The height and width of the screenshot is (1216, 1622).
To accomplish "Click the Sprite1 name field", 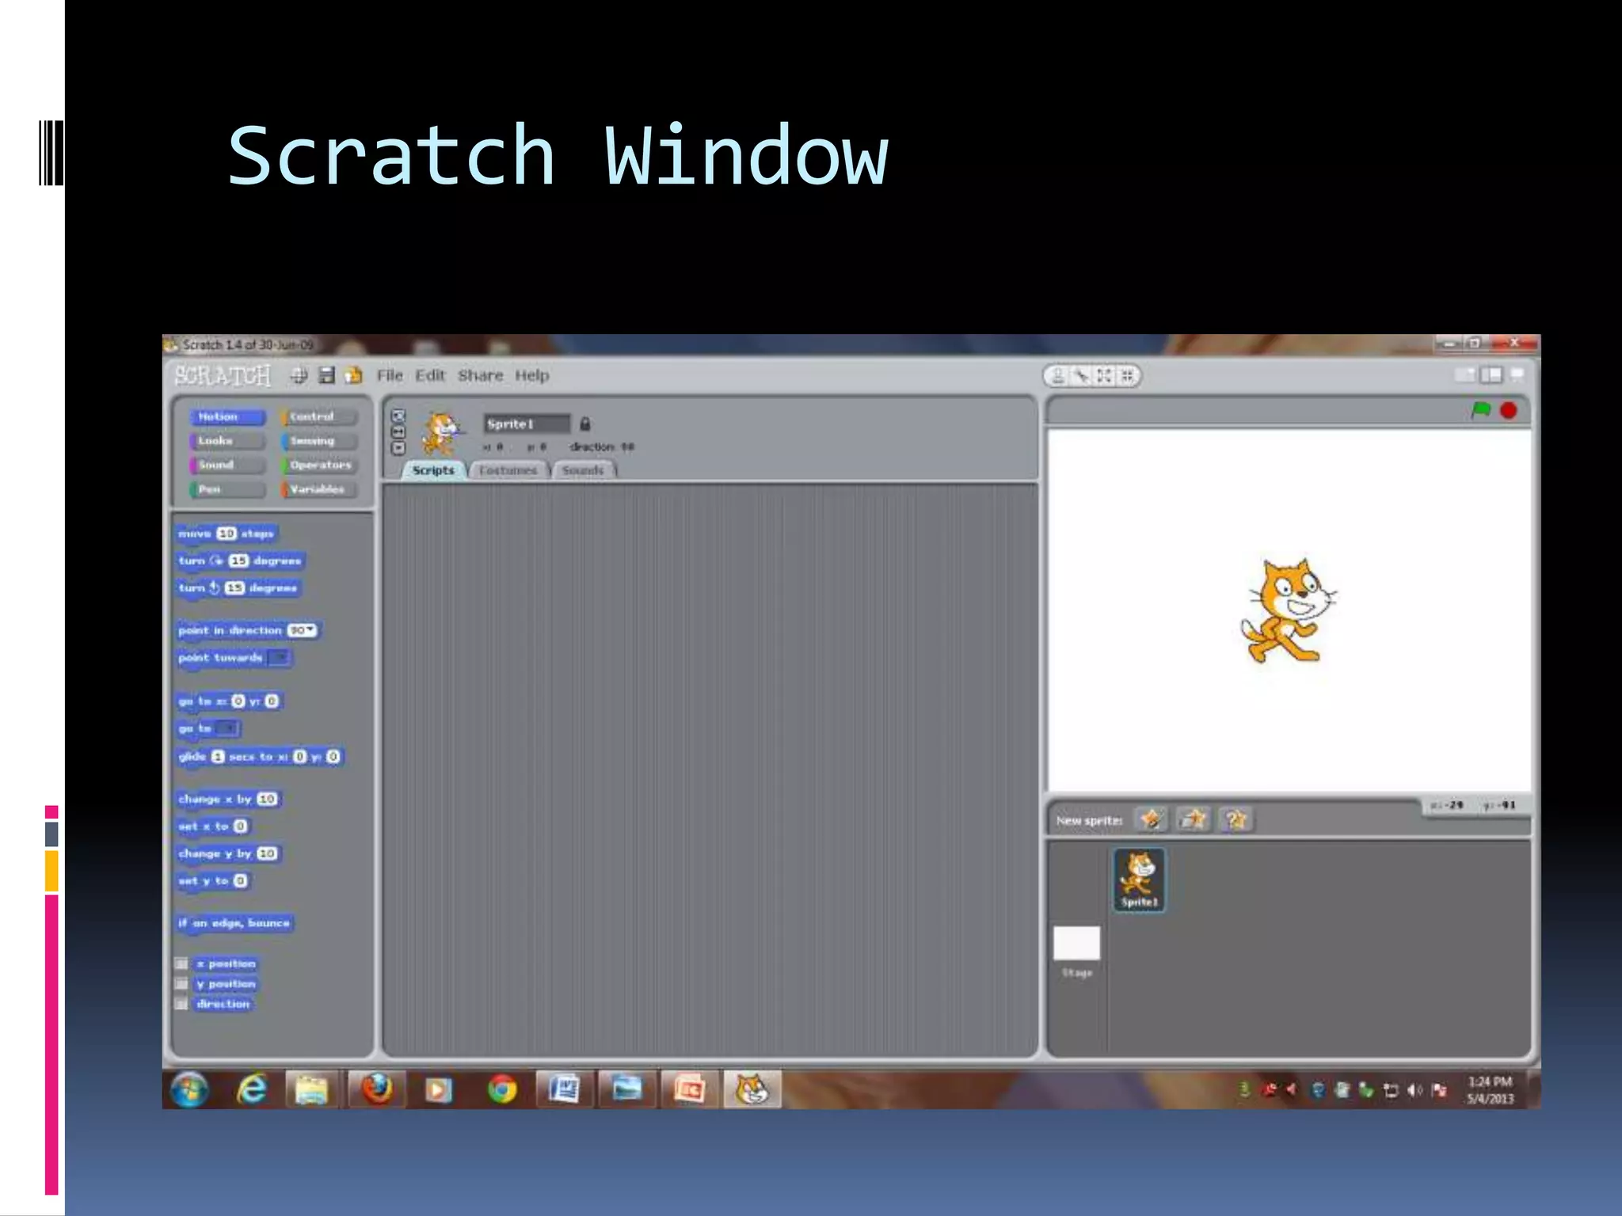I will [x=527, y=424].
